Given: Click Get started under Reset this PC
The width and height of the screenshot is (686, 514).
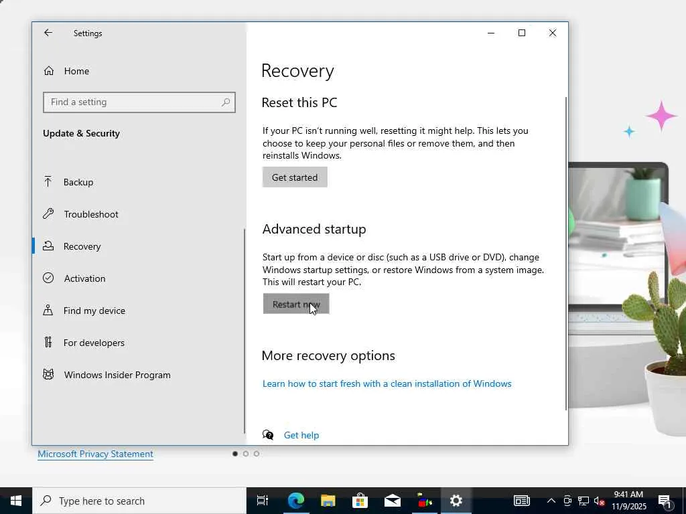Looking at the screenshot, I should pyautogui.click(x=295, y=177).
